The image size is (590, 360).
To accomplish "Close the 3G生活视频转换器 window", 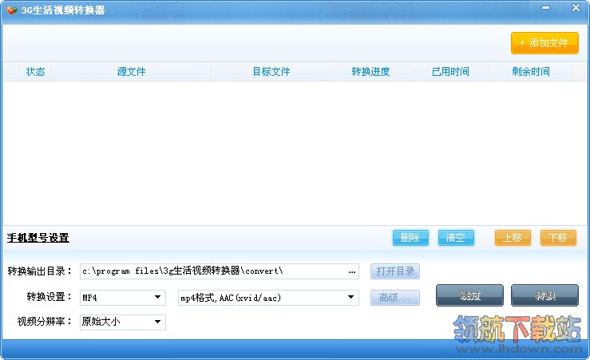I will [576, 7].
